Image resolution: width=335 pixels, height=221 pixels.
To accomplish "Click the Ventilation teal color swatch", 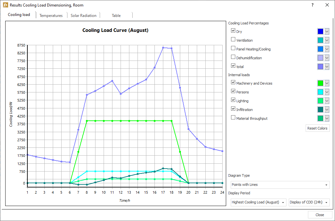I will (x=320, y=40).
